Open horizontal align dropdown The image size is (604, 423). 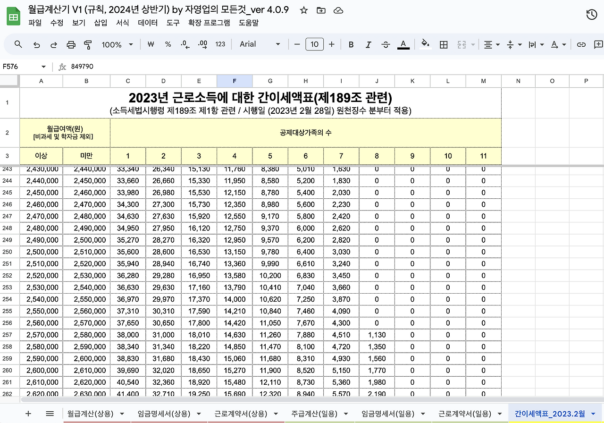coord(492,44)
